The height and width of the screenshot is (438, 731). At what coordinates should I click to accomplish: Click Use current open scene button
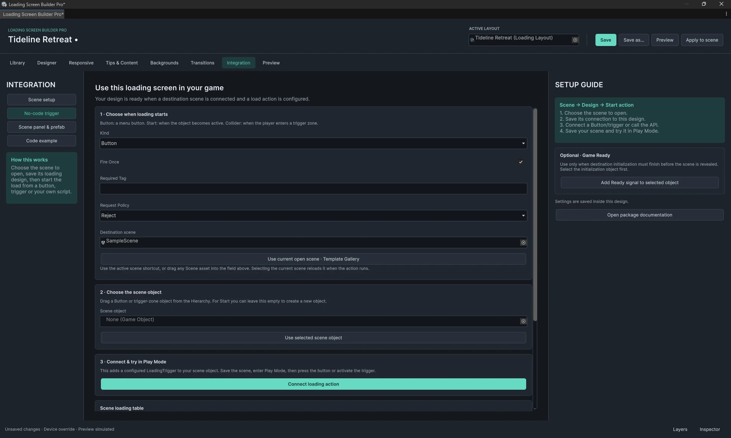point(313,259)
